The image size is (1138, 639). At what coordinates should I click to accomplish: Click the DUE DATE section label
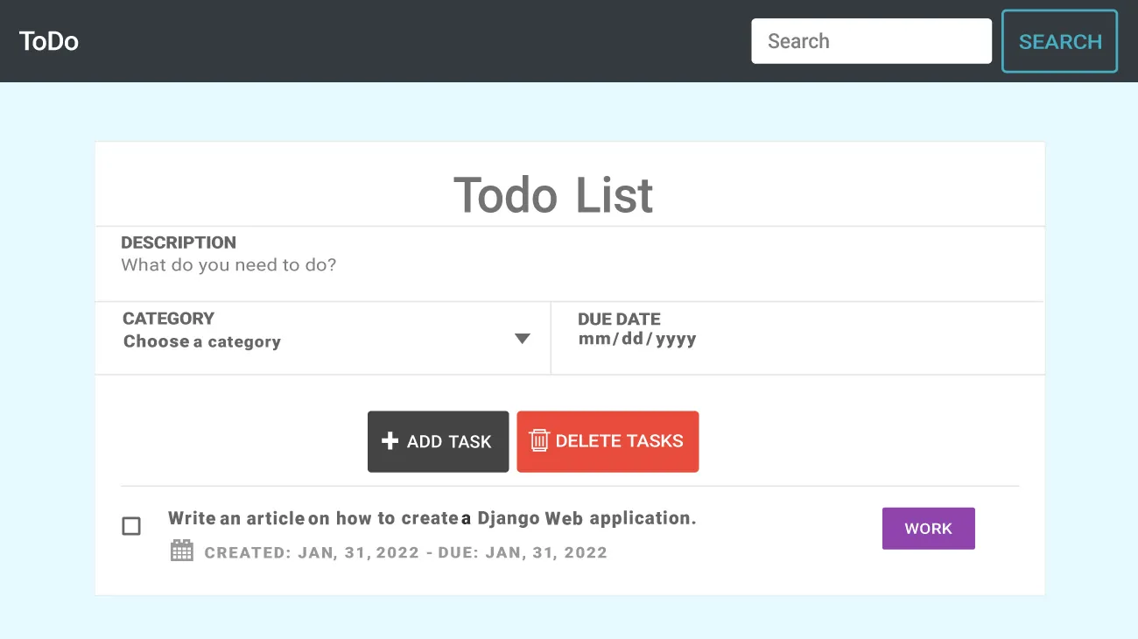[x=618, y=319]
